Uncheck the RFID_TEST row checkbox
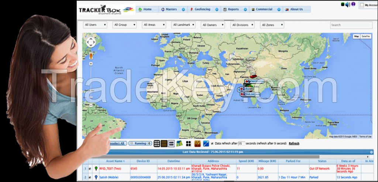Screen dimensions: 378x182 click(x=90, y=168)
